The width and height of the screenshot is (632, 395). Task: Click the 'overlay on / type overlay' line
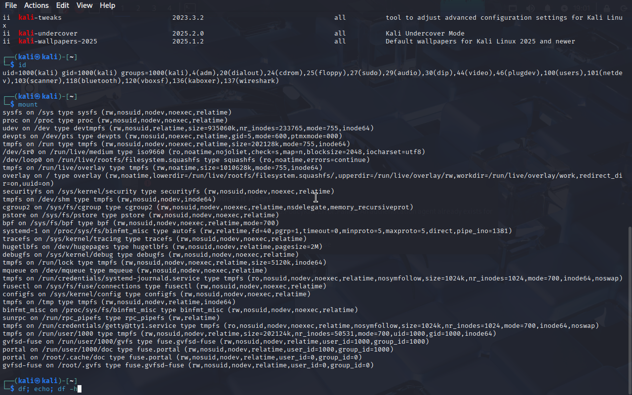point(312,180)
